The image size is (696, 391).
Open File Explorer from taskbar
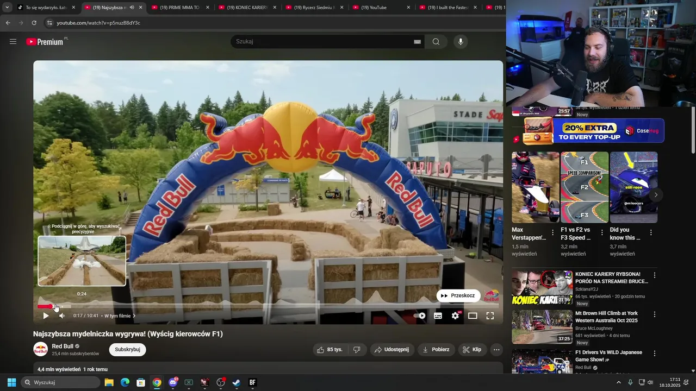pos(109,382)
